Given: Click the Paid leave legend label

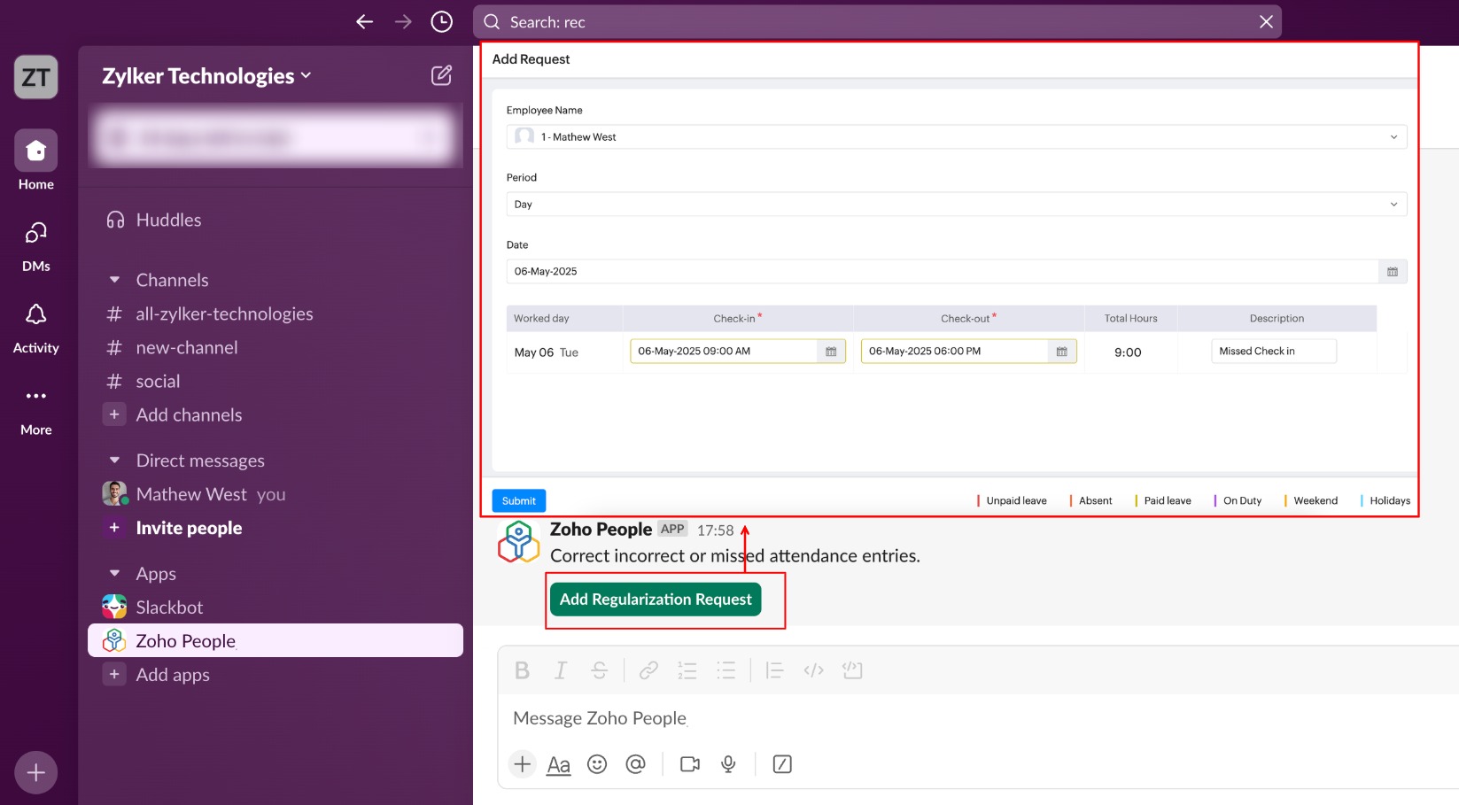Looking at the screenshot, I should pyautogui.click(x=1168, y=501).
